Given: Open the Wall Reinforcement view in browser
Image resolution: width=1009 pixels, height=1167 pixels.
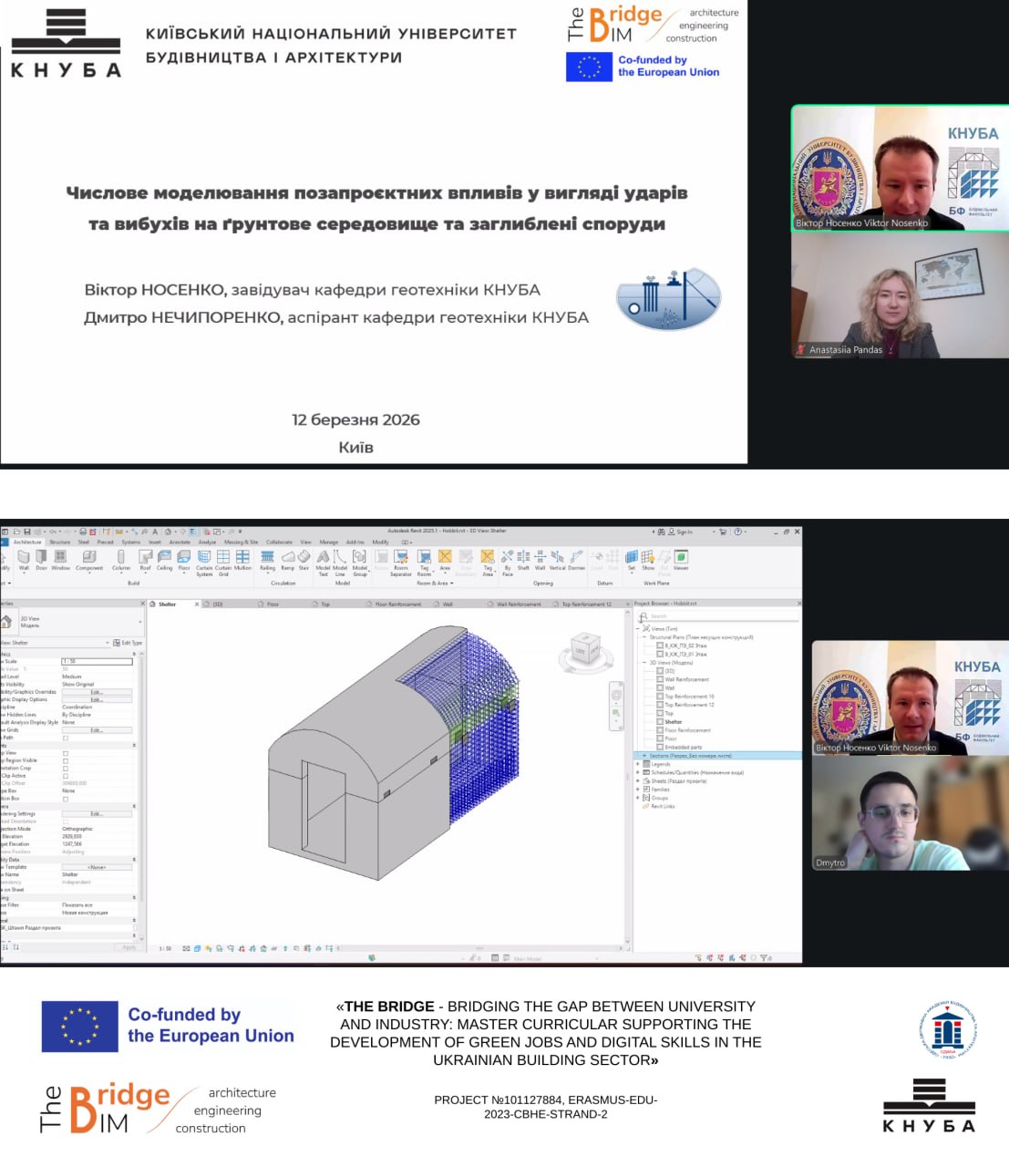Looking at the screenshot, I should [x=686, y=679].
